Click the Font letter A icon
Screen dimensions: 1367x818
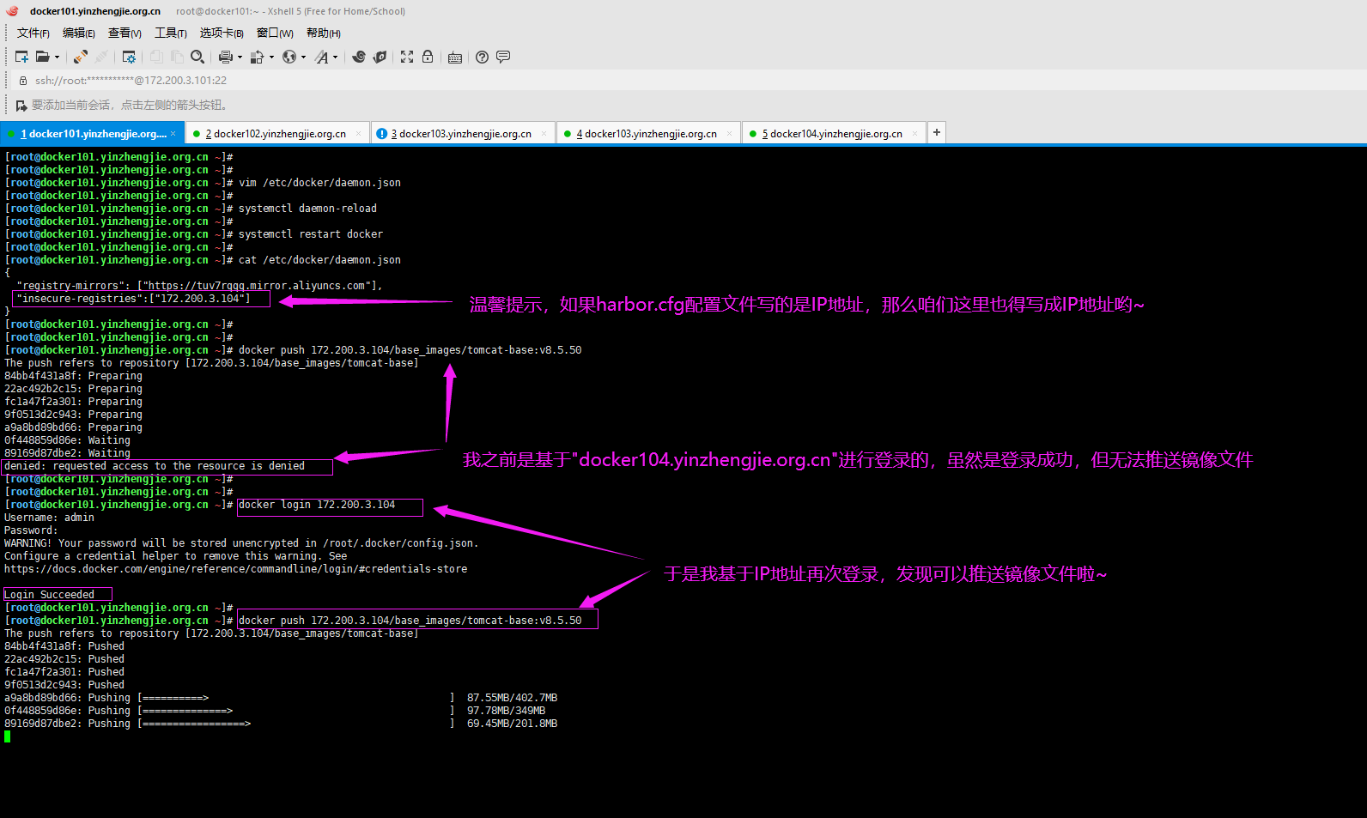pos(321,57)
